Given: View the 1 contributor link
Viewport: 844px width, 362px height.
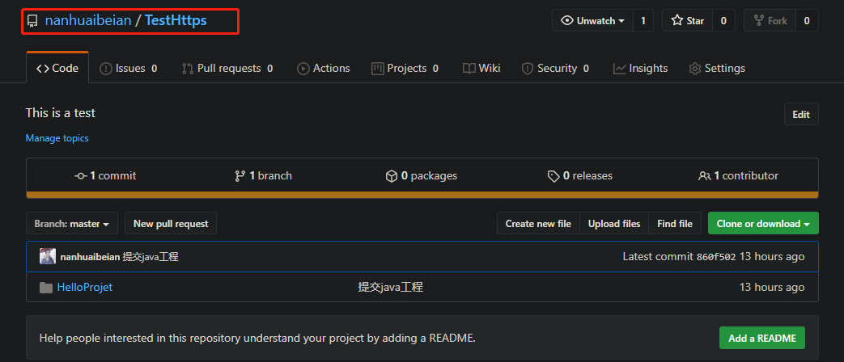Looking at the screenshot, I should [738, 175].
